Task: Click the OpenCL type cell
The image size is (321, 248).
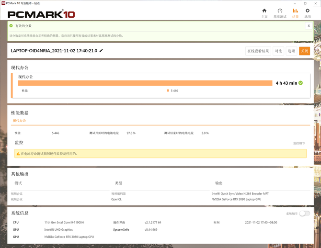Action: coord(116,199)
